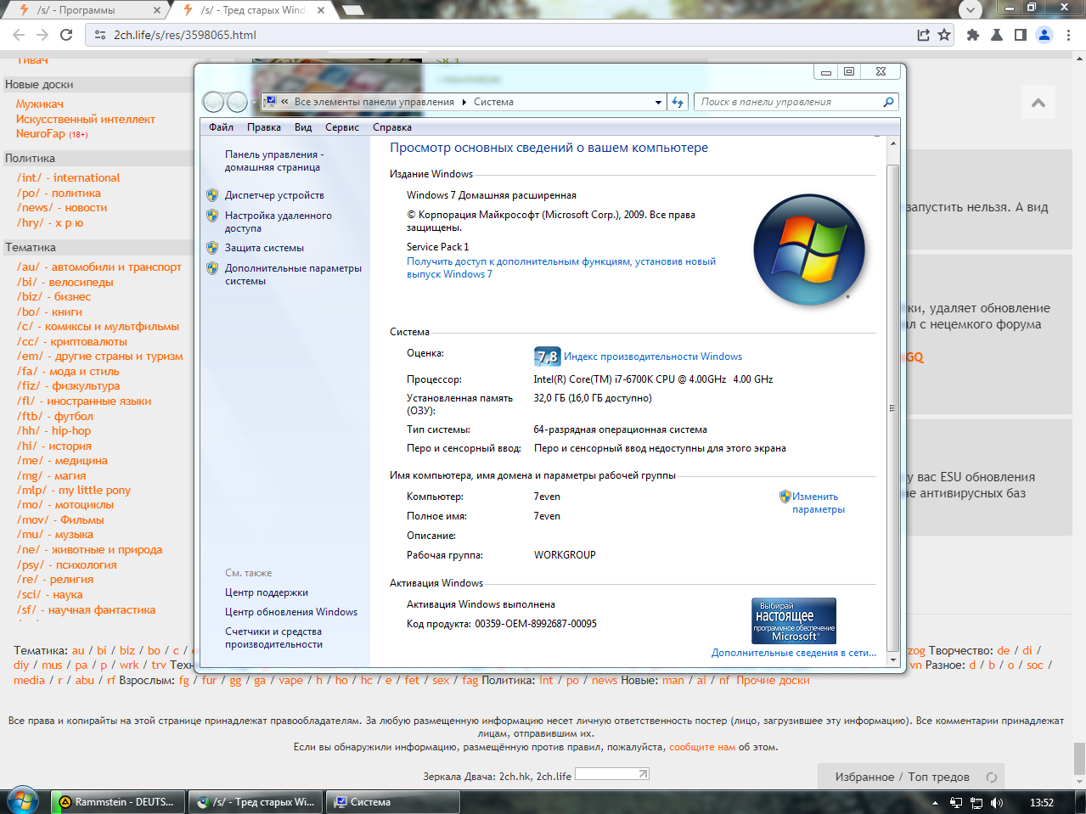Open Дополнительные параметры системы link
This screenshot has height=814, width=1086.
tap(293, 274)
